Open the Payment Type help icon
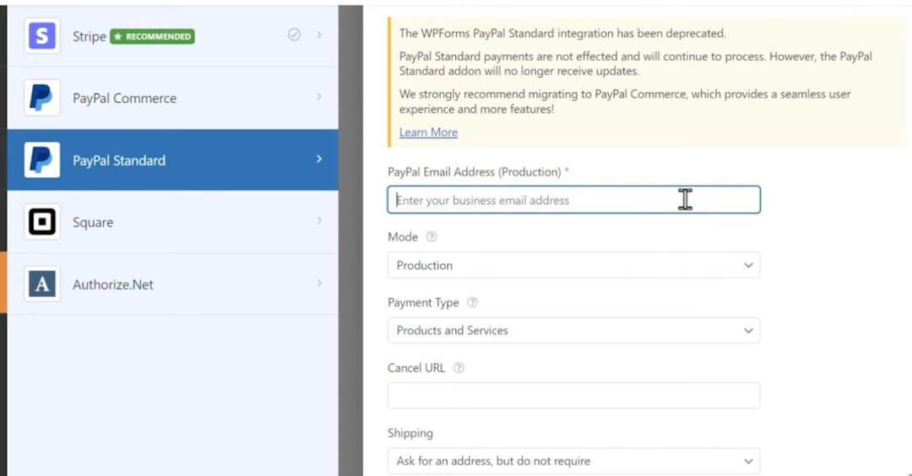 [x=473, y=302]
